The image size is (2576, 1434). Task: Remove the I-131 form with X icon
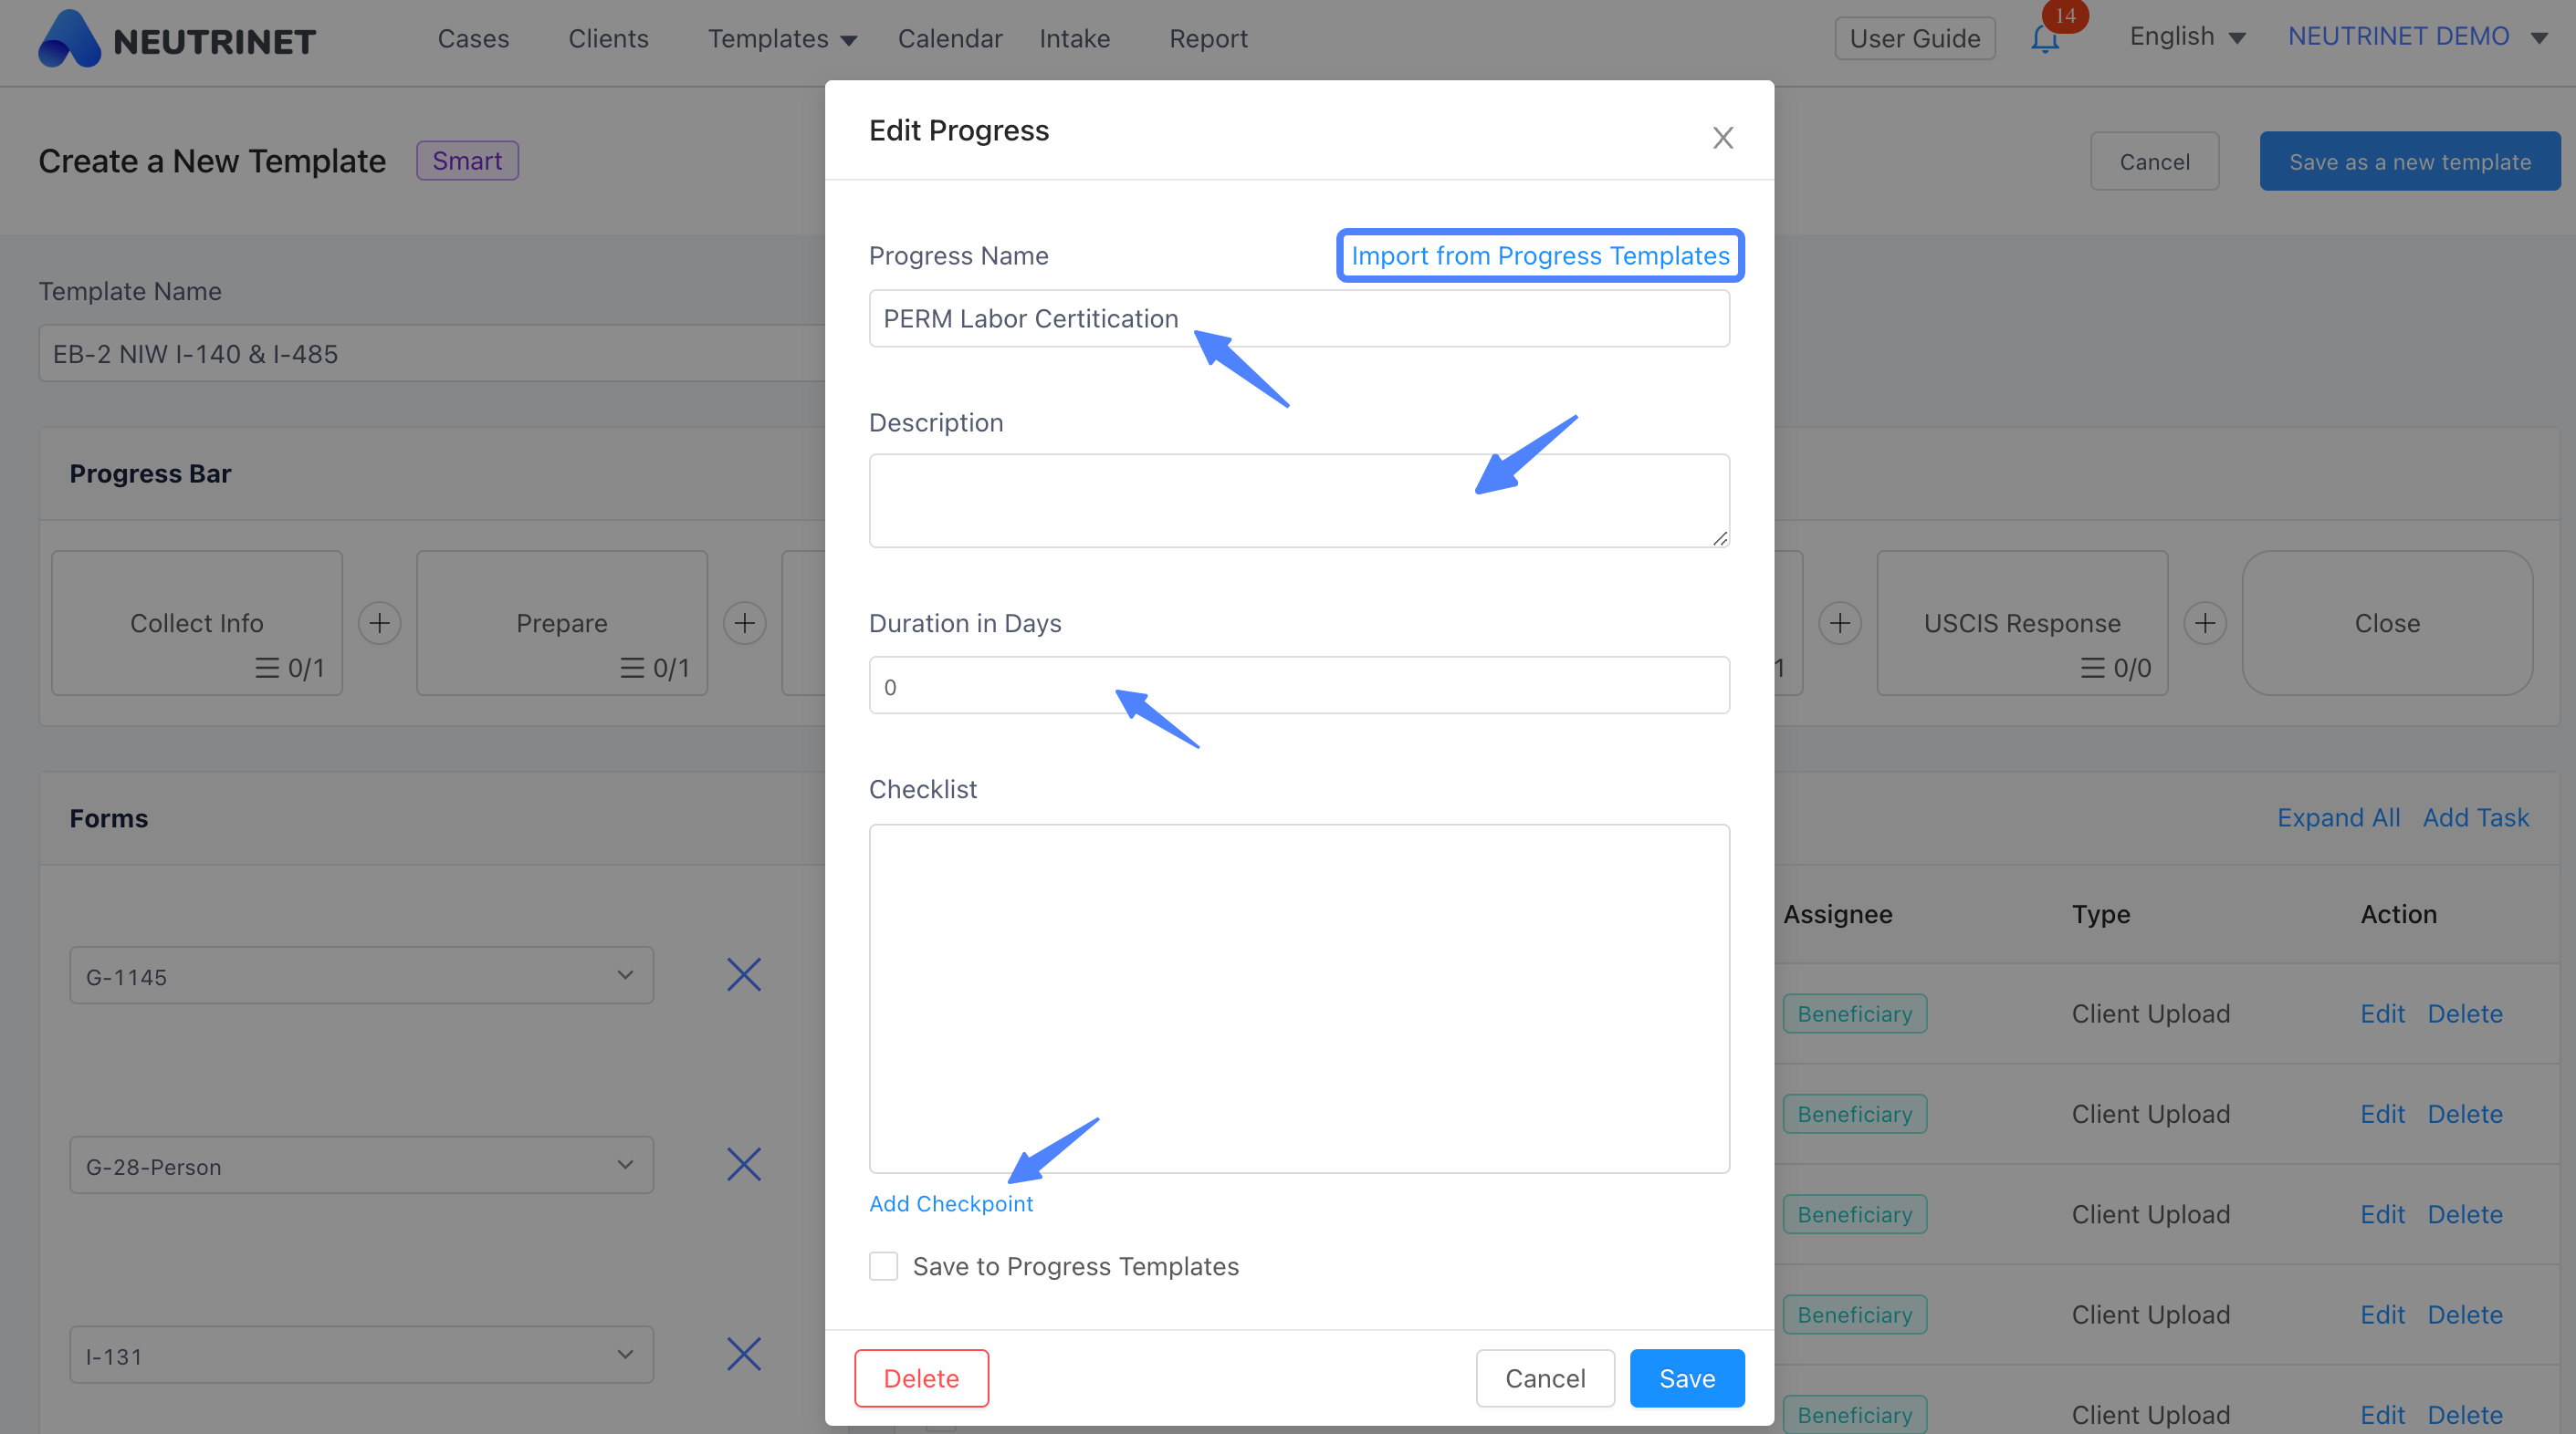point(743,1354)
